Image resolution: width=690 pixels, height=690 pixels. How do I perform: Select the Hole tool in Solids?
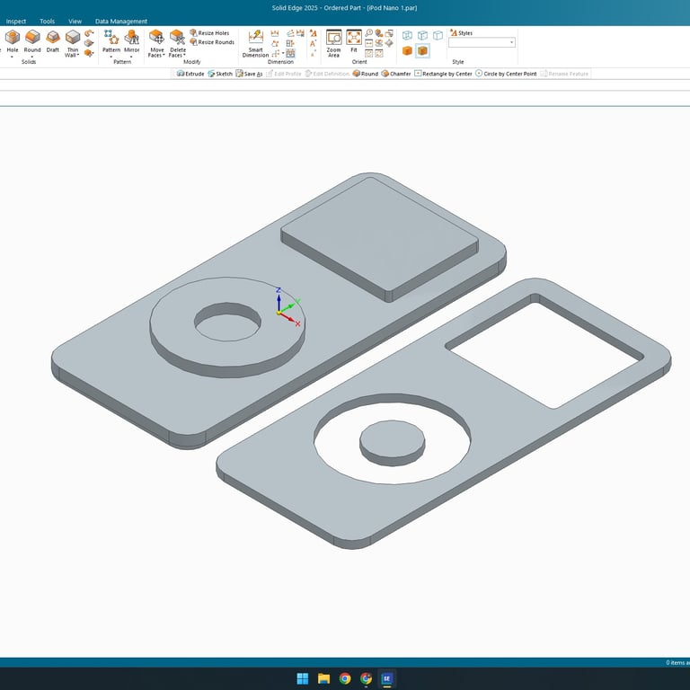pyautogui.click(x=13, y=41)
